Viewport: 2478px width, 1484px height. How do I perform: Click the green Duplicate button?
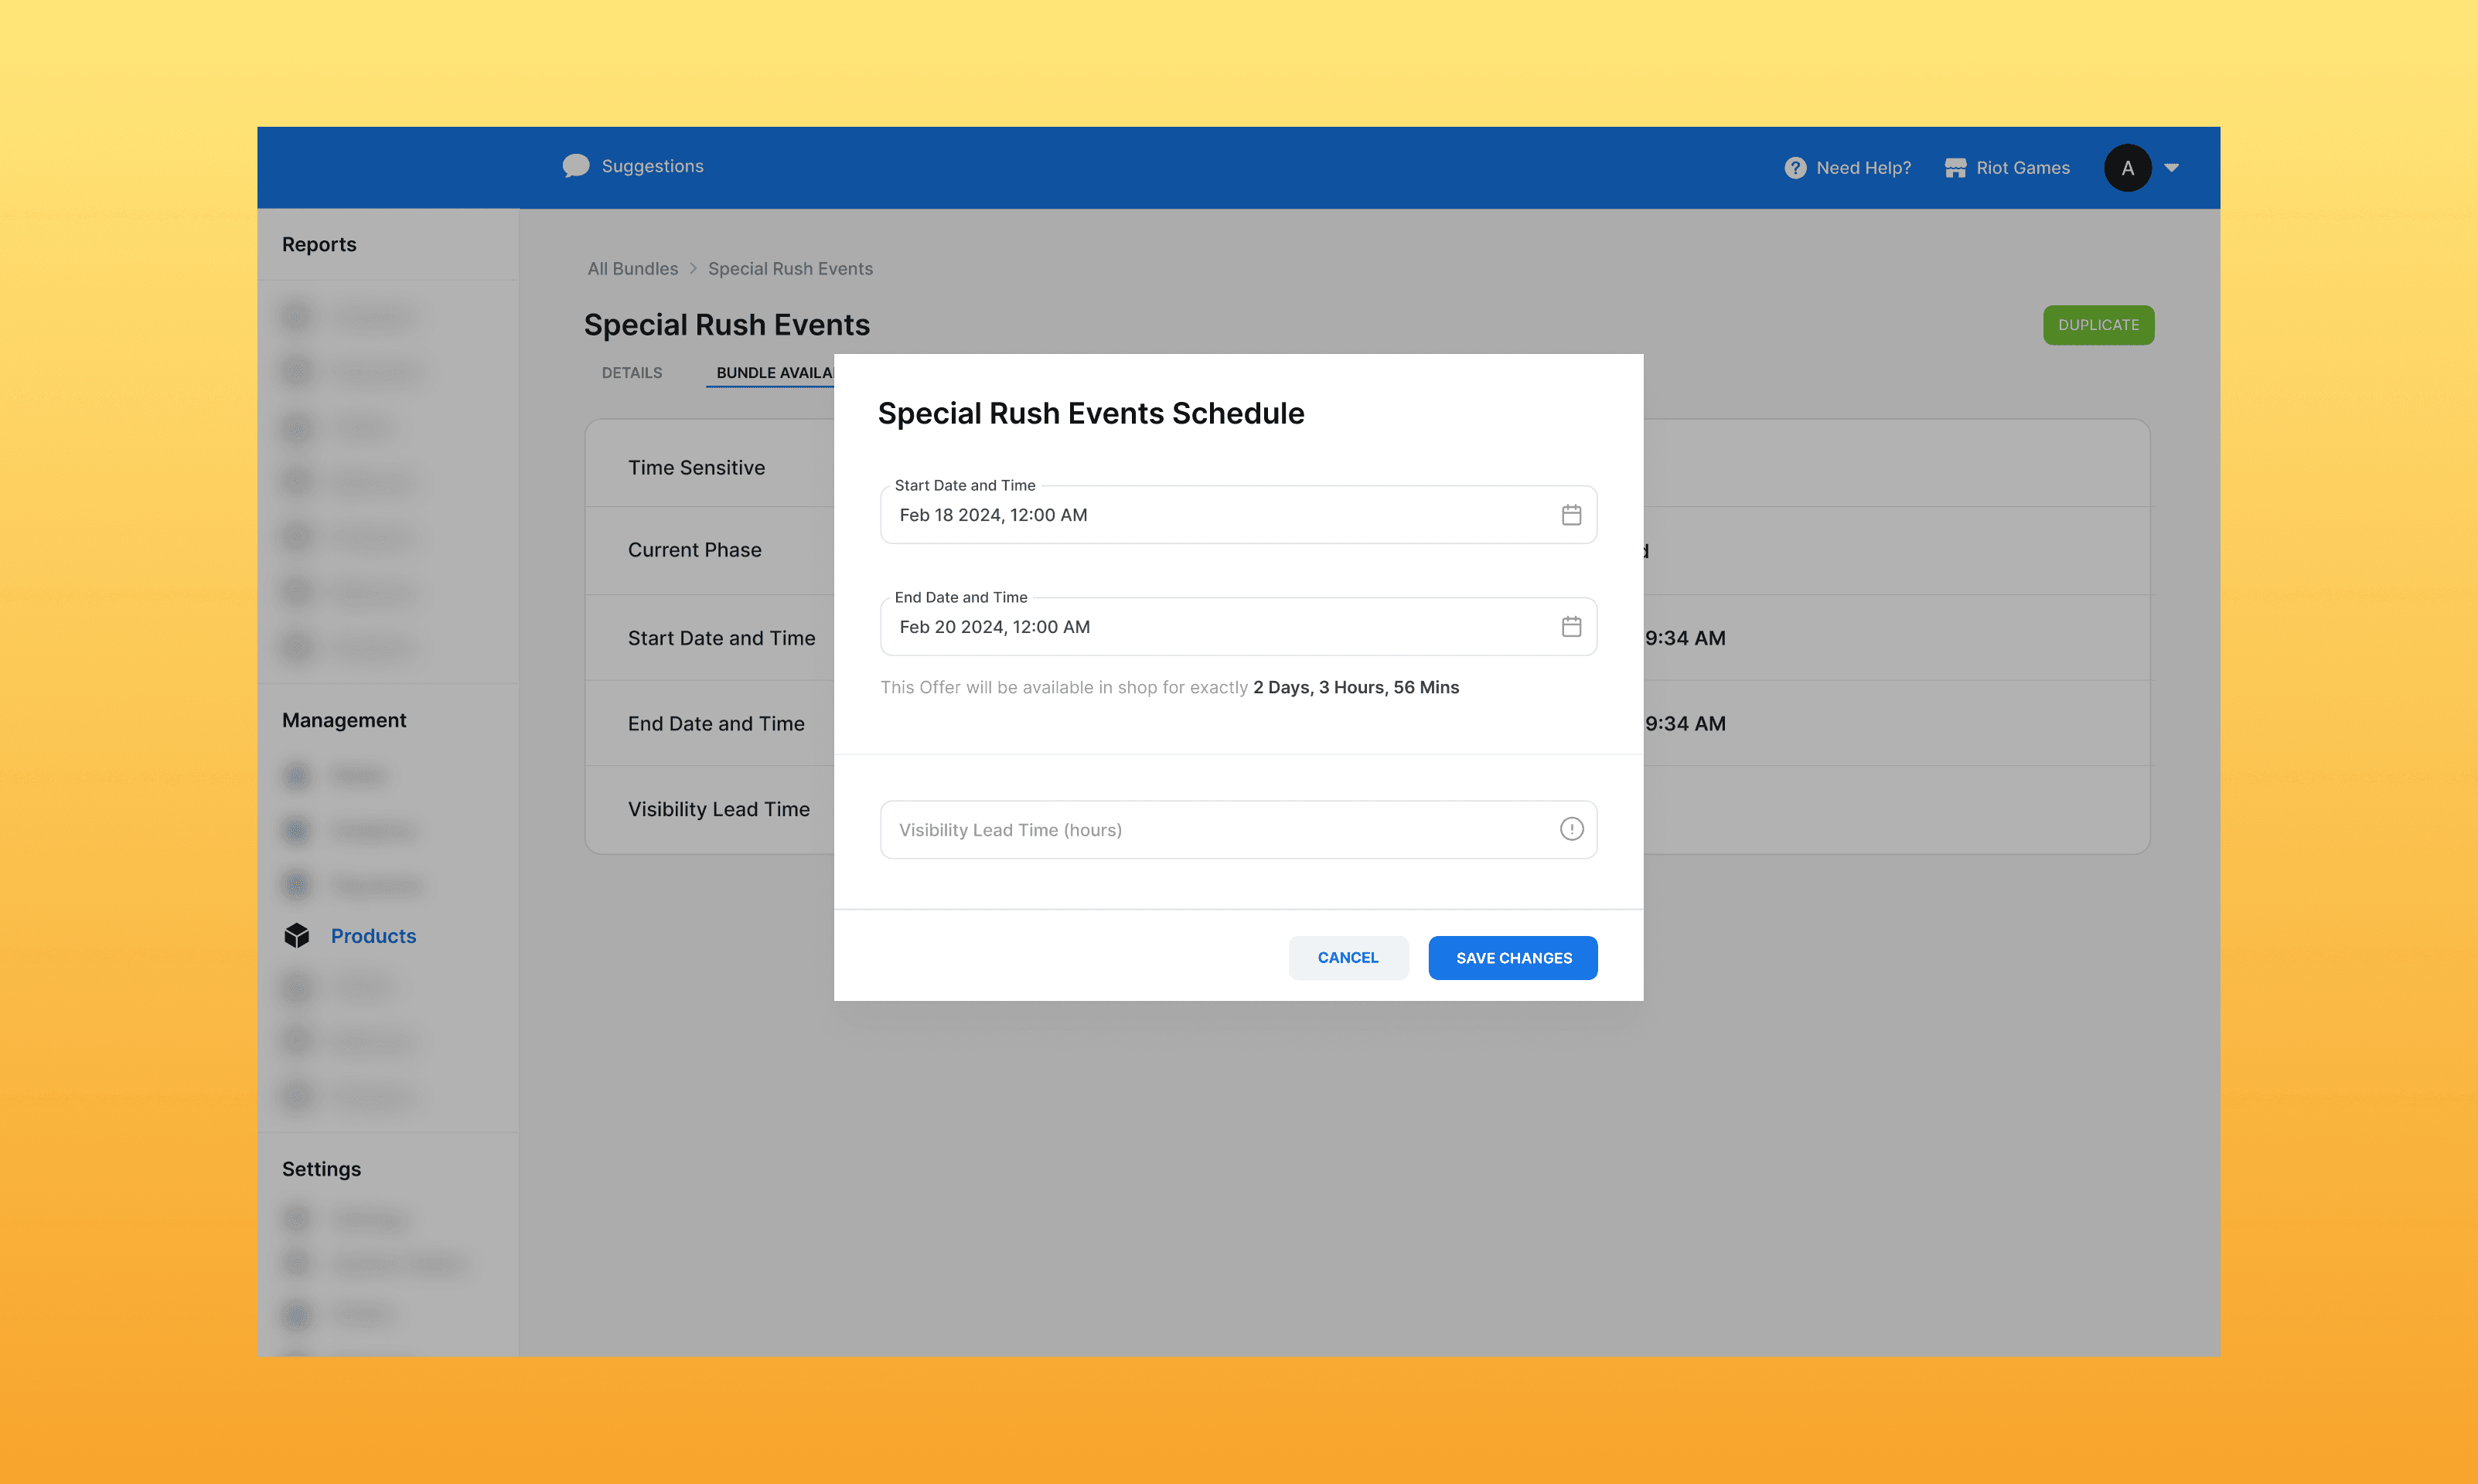point(2098,325)
